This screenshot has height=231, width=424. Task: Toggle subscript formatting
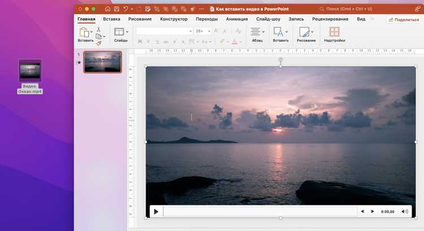click(x=183, y=42)
